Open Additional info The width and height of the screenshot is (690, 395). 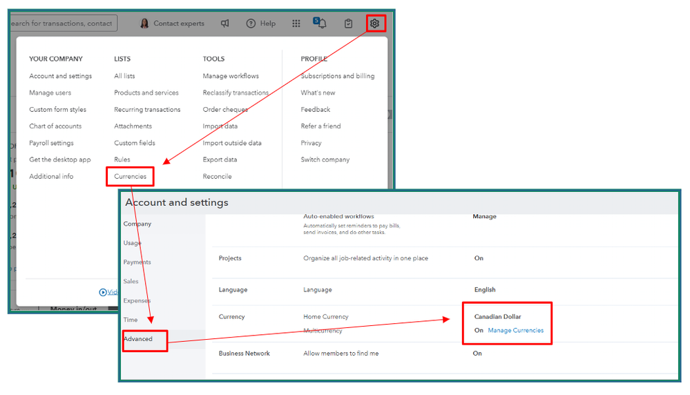pyautogui.click(x=52, y=176)
